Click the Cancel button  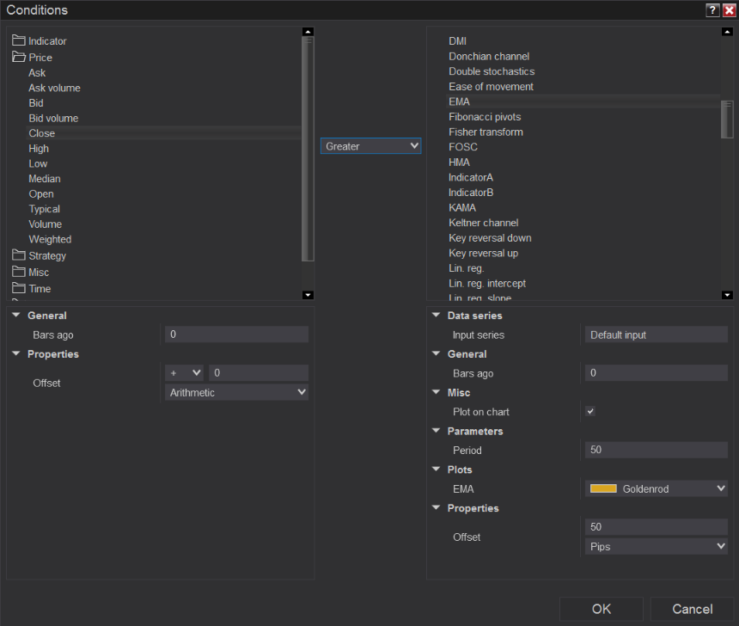point(692,609)
